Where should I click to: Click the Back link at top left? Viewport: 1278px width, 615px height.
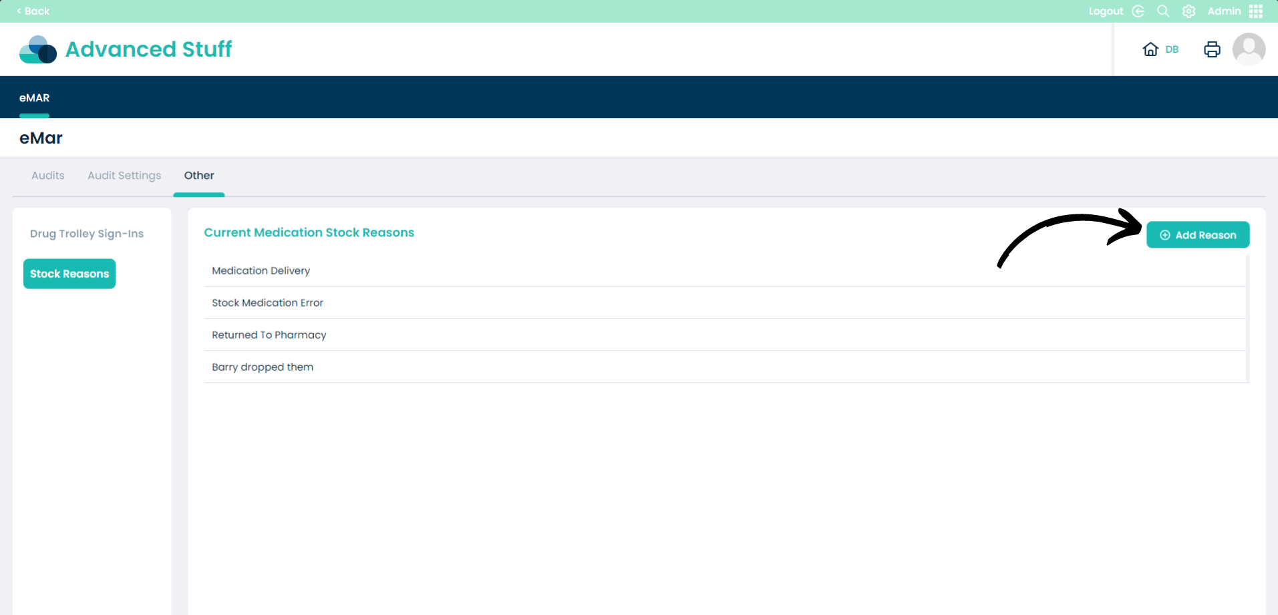[33, 11]
